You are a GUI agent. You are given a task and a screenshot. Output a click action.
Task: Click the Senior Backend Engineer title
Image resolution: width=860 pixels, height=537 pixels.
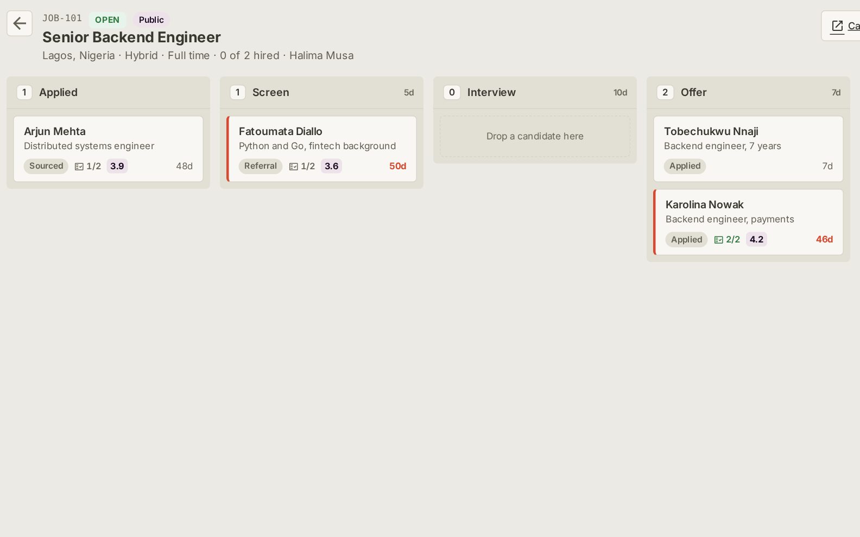(131, 37)
